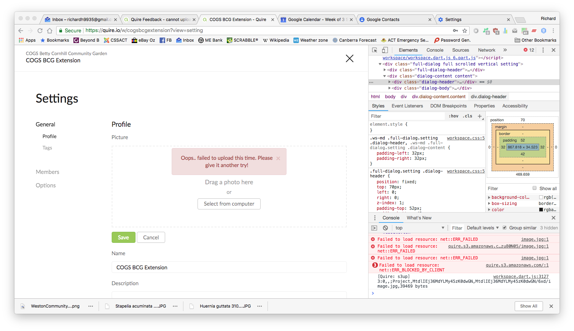Close the downloads bar

point(551,306)
